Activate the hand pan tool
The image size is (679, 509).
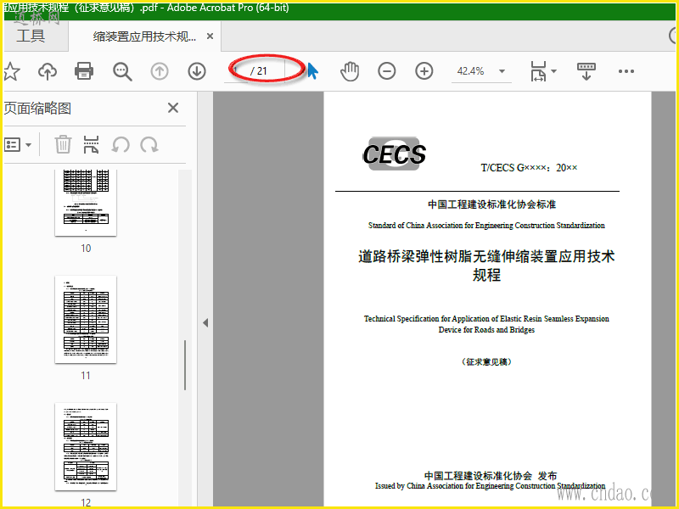click(350, 71)
